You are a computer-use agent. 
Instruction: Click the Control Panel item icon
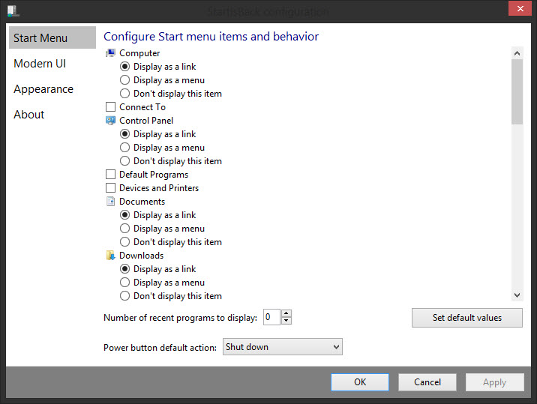pos(110,121)
